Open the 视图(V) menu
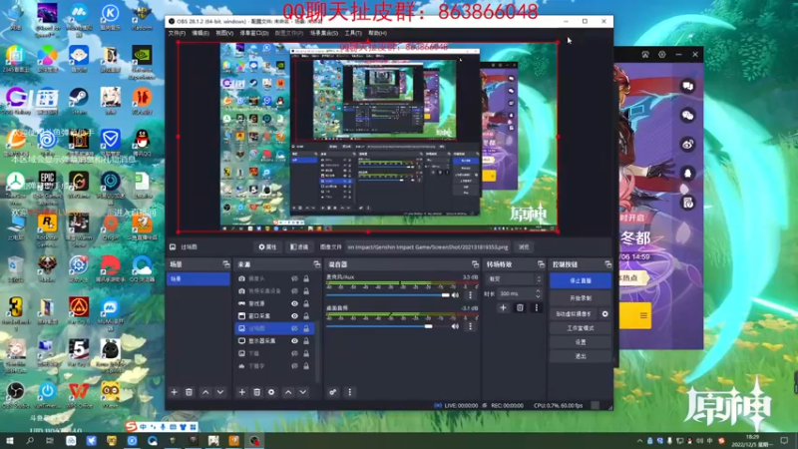 coord(224,33)
